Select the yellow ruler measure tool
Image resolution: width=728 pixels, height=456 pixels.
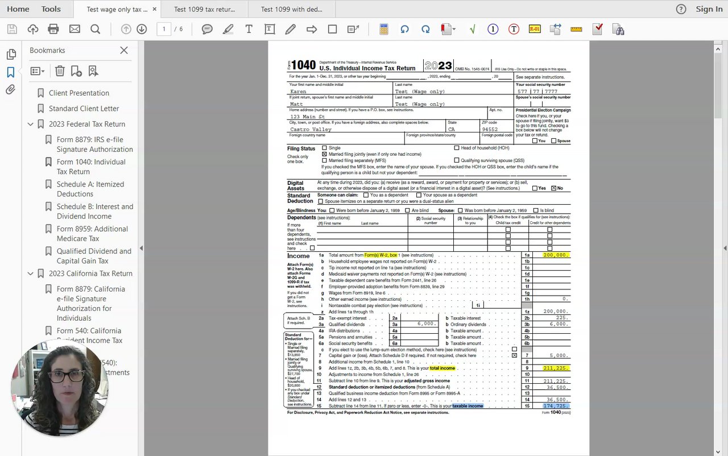576,29
